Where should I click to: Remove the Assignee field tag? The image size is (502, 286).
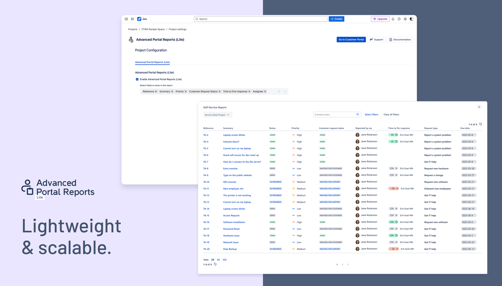click(x=265, y=92)
